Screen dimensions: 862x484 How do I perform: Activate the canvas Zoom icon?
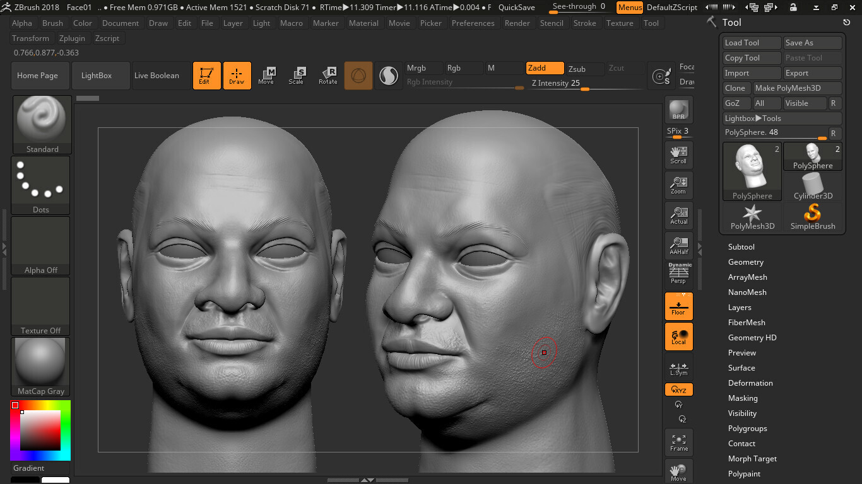(x=678, y=185)
